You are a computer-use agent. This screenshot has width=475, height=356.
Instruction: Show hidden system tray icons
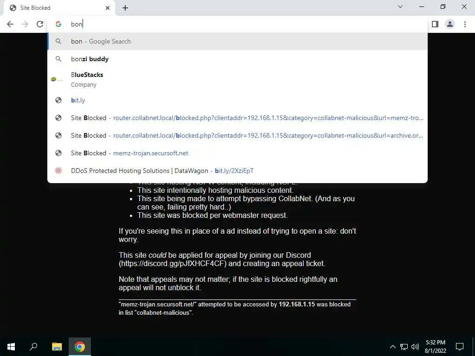392,347
